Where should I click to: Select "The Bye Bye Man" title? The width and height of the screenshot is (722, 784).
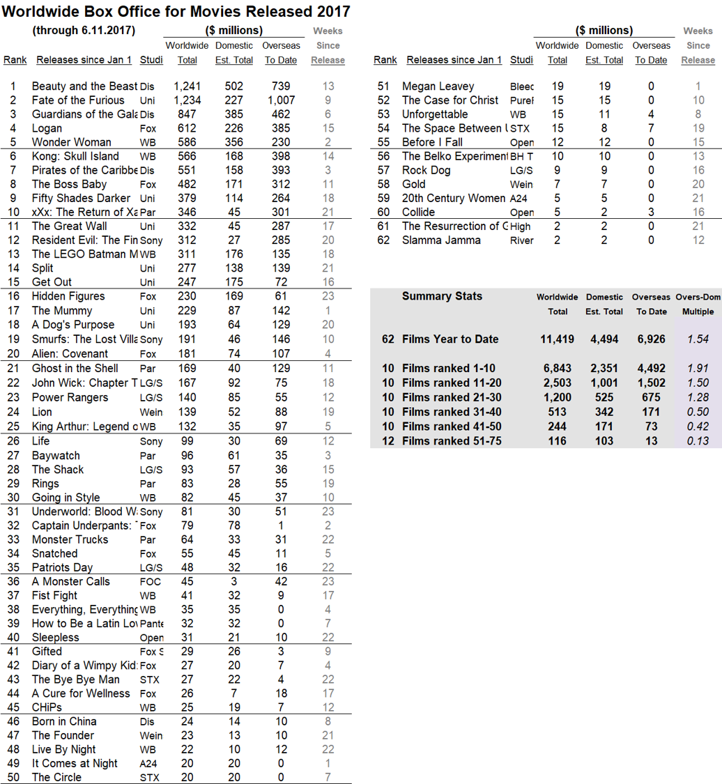76,679
